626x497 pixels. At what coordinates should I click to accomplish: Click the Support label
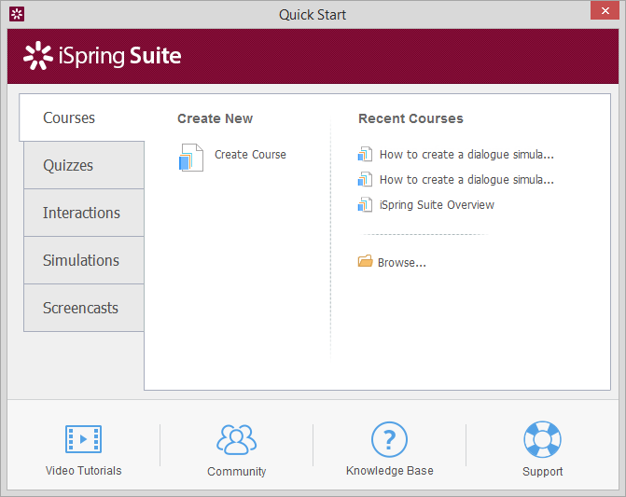(x=543, y=472)
